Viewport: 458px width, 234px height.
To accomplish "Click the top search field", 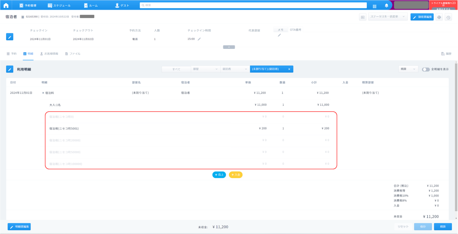I will (253, 5).
